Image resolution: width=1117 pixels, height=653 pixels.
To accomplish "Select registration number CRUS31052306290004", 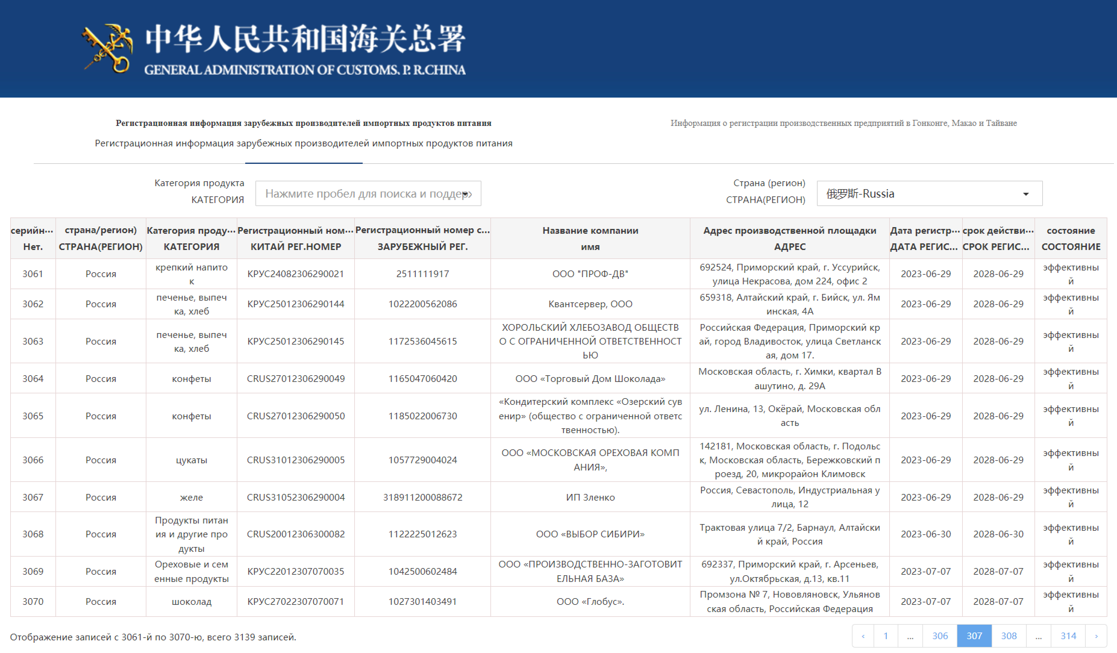I will click(x=296, y=497).
